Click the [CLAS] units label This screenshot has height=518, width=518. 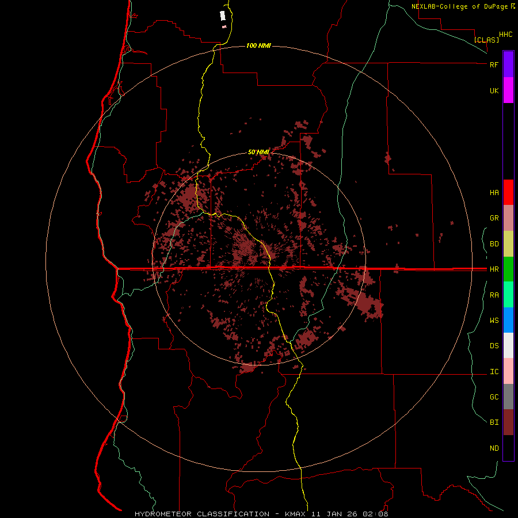click(x=486, y=40)
